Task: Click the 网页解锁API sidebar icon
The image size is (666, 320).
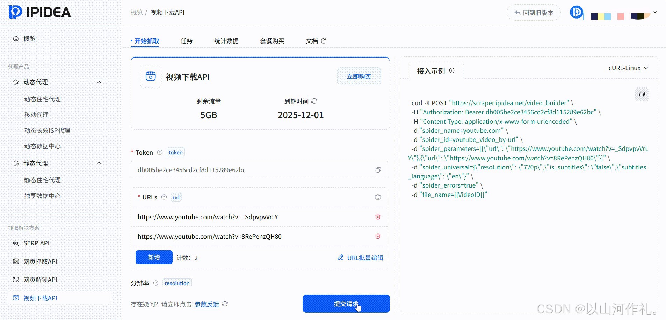Action: point(16,280)
